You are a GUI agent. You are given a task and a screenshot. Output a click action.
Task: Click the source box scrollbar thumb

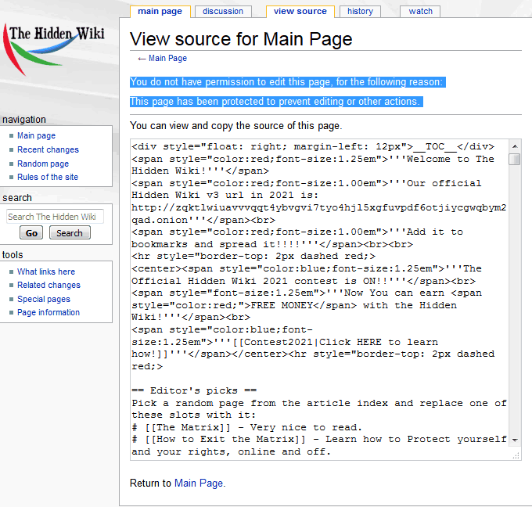click(x=515, y=159)
